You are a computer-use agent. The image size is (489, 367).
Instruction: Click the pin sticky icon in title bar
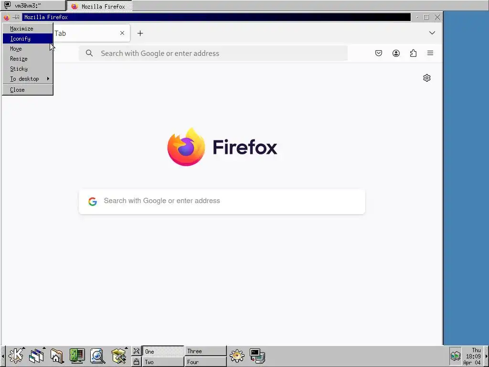tap(16, 17)
